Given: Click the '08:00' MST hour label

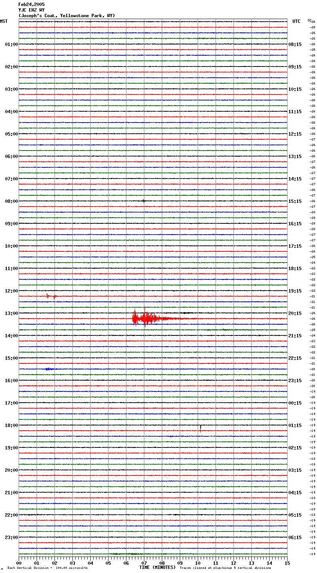Looking at the screenshot, I should click(12, 201).
